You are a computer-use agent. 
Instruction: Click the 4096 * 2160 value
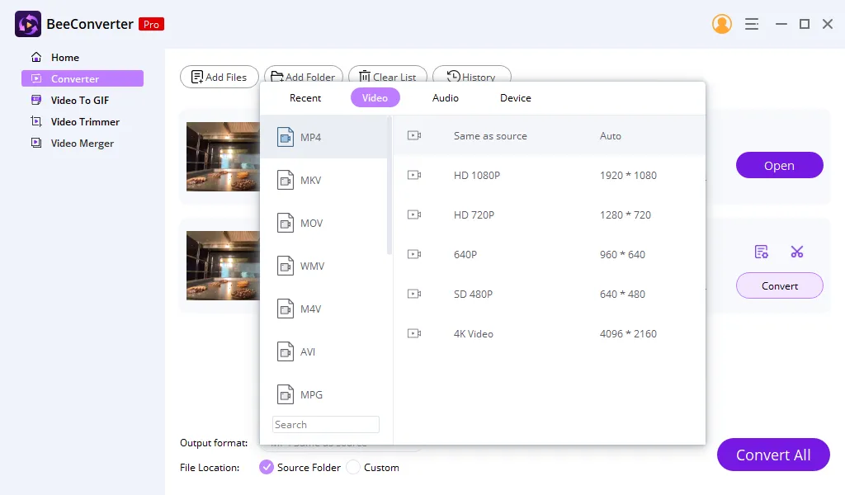pyautogui.click(x=628, y=333)
